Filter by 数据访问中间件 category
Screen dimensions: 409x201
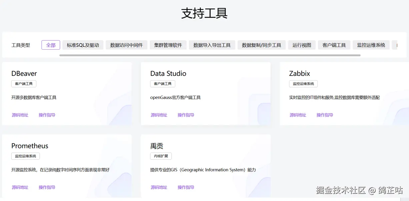click(126, 45)
